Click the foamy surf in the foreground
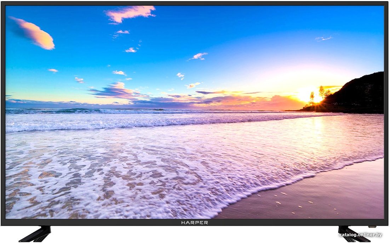Image resolution: width=390 pixels, height=243 pixels. 124,179
